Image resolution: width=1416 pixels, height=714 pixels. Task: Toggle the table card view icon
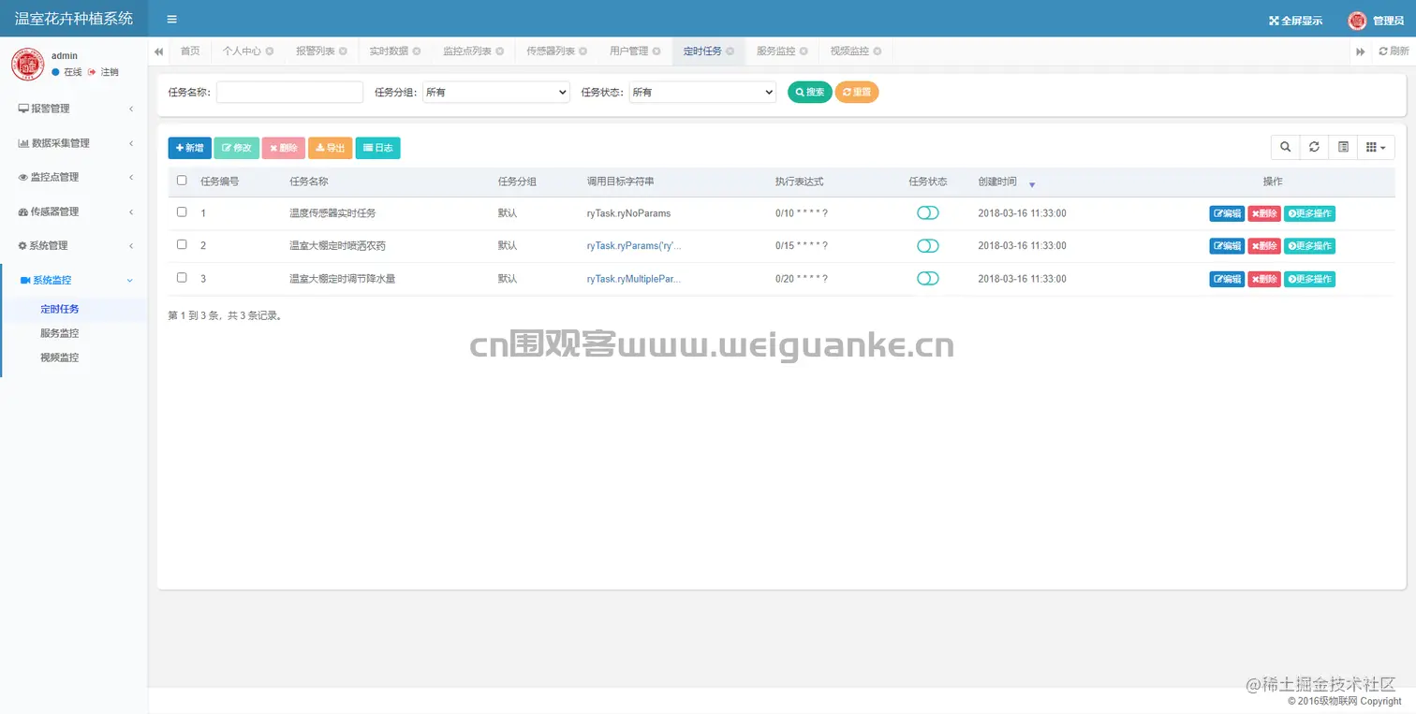tap(1343, 147)
